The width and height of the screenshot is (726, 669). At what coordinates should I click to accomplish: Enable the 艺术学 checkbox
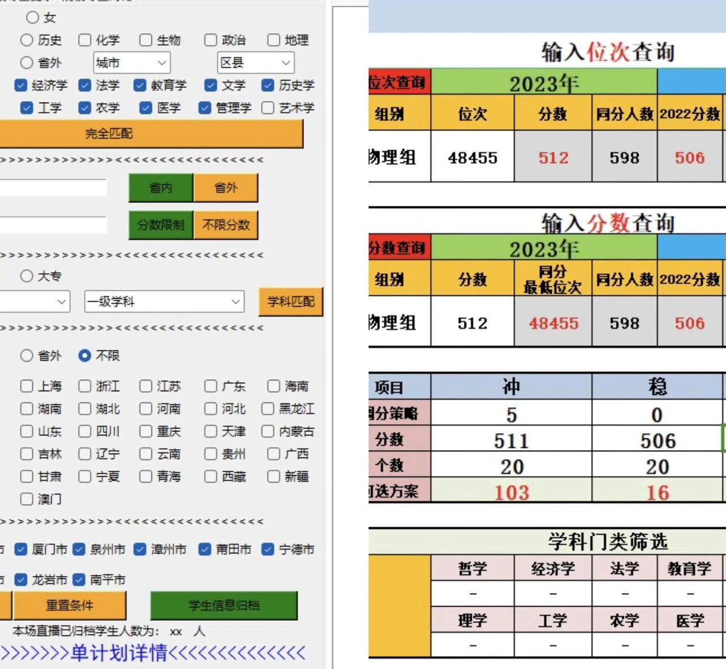(268, 108)
